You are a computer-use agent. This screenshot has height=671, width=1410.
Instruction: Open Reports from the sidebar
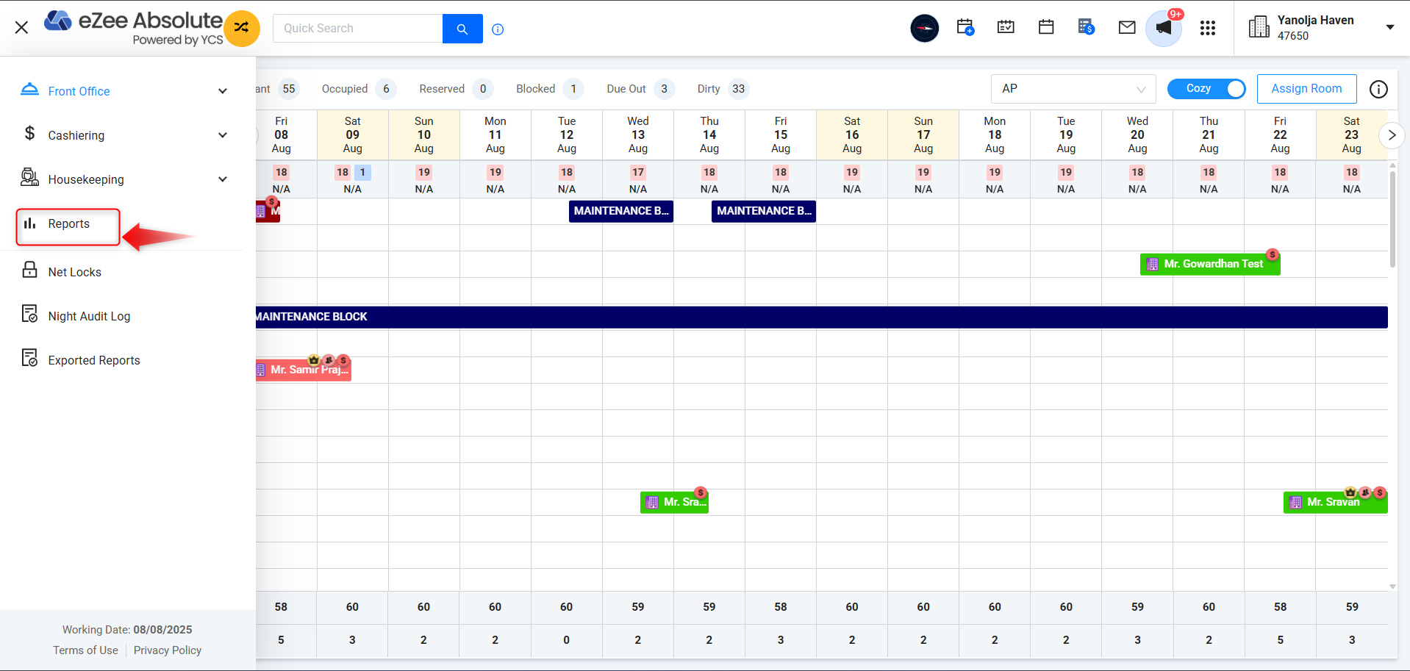pyautogui.click(x=68, y=224)
